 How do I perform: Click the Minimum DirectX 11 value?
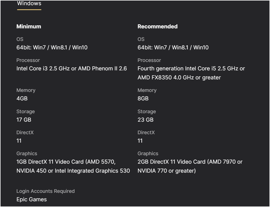[19, 141]
